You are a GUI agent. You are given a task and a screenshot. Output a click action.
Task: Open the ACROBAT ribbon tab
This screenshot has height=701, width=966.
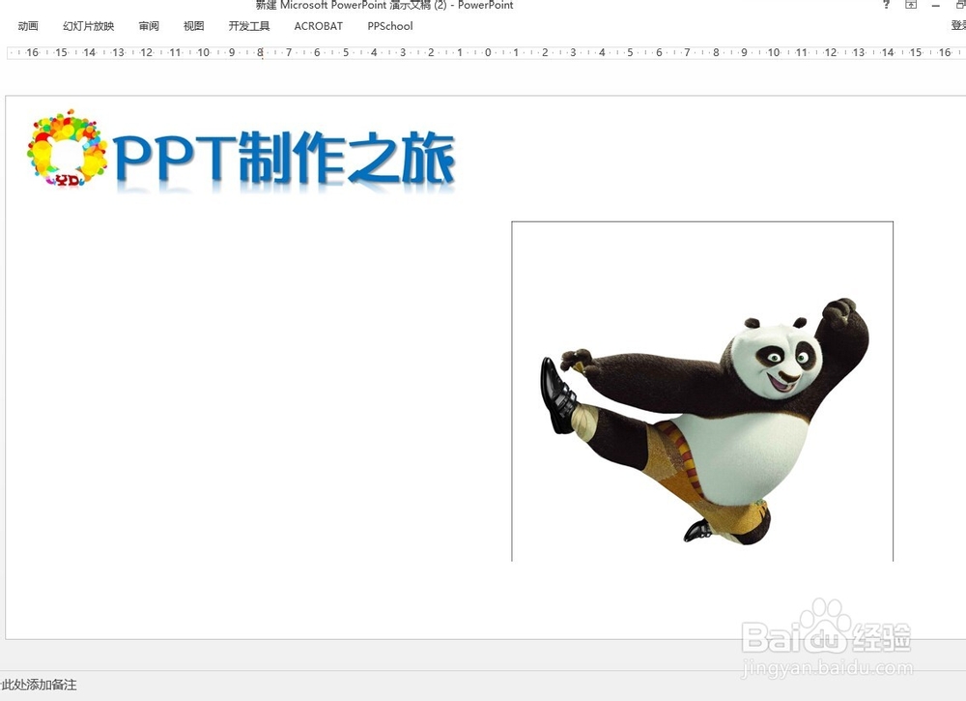coord(319,26)
